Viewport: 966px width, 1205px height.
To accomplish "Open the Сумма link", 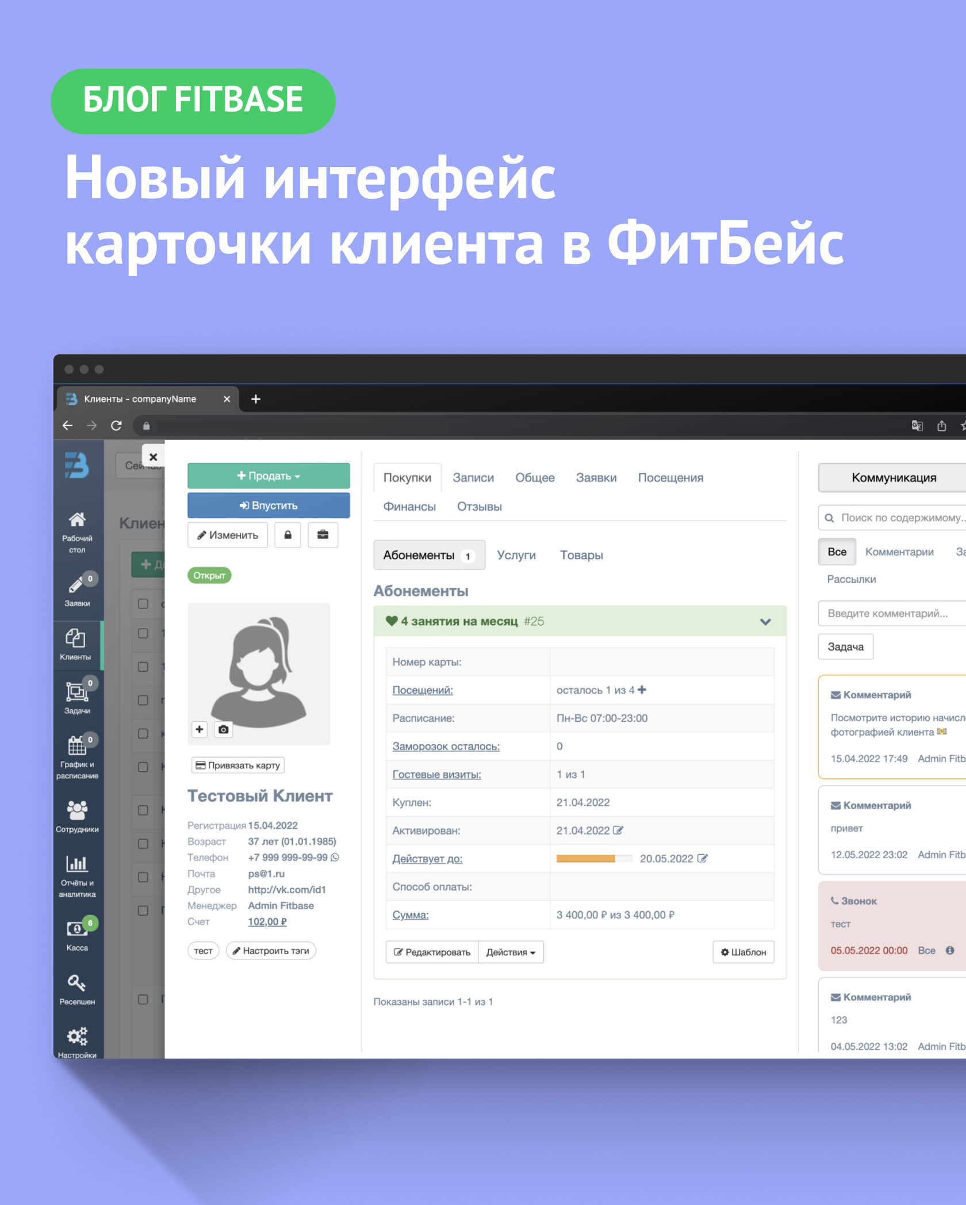I will click(x=410, y=915).
